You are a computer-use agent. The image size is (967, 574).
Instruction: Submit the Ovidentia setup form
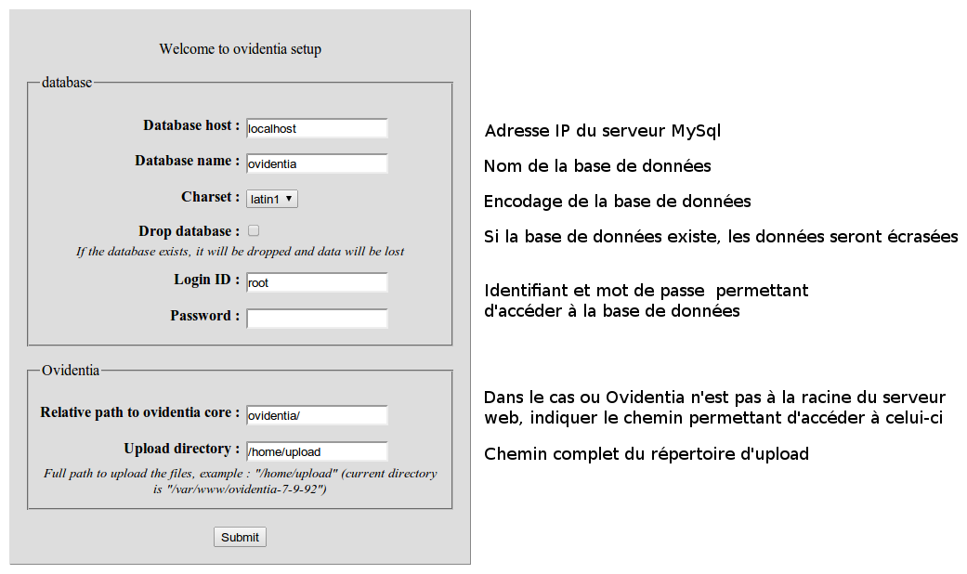point(240,537)
